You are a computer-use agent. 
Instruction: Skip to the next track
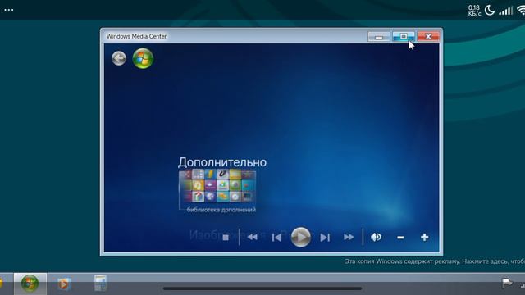325,237
